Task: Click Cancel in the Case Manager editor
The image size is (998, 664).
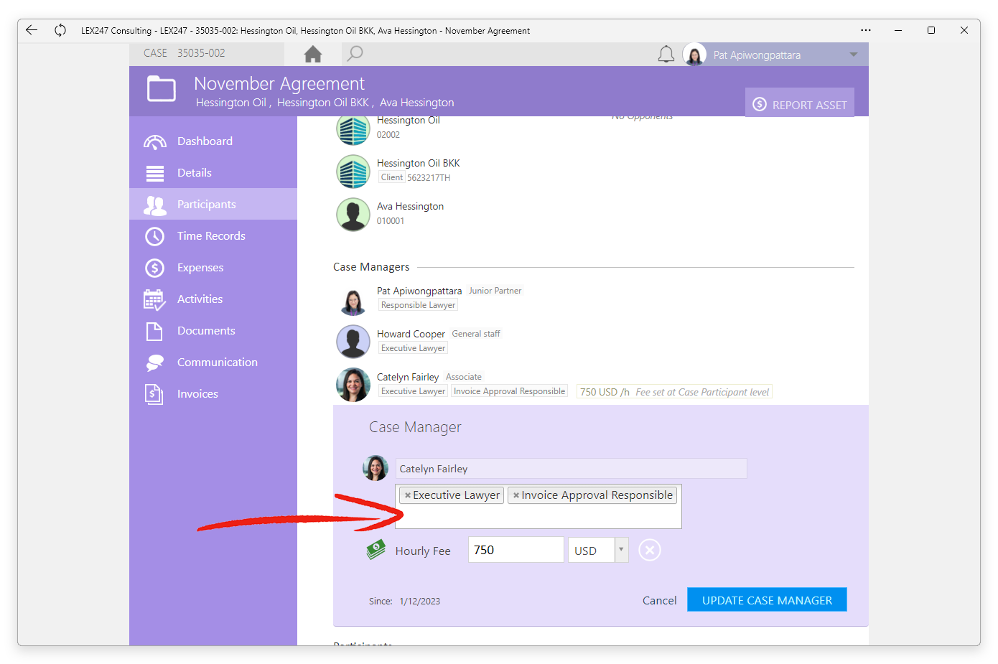Action: (x=659, y=600)
